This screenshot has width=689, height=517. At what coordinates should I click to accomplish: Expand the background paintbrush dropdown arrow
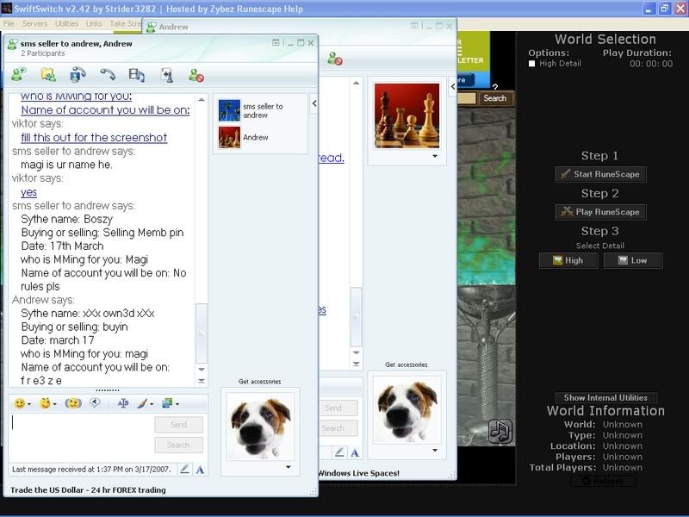point(152,403)
